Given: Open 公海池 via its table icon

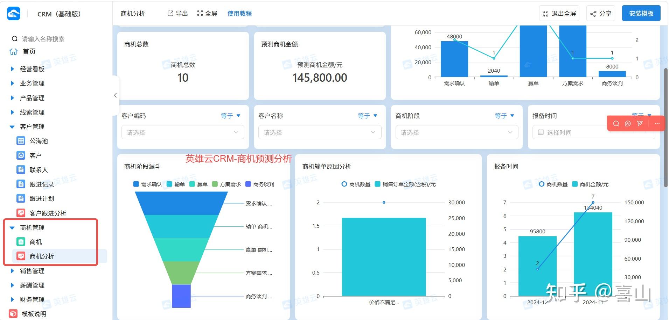Looking at the screenshot, I should point(21,141).
